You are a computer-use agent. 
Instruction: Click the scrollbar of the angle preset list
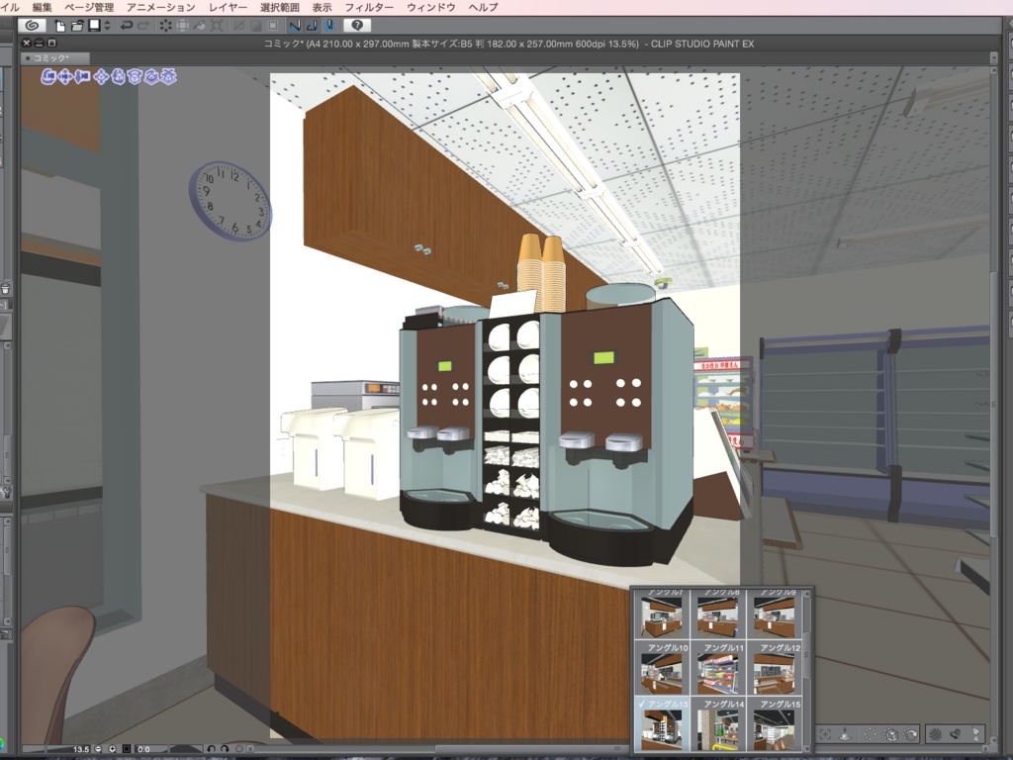[808, 653]
